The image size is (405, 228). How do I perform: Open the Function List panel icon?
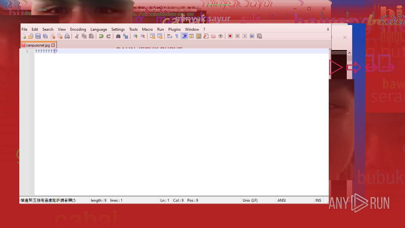[206, 36]
